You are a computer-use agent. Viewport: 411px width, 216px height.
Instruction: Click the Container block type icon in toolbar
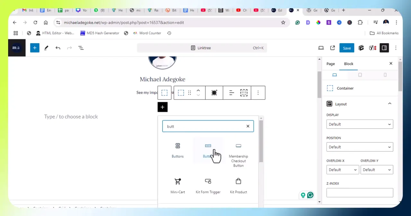pos(181,93)
